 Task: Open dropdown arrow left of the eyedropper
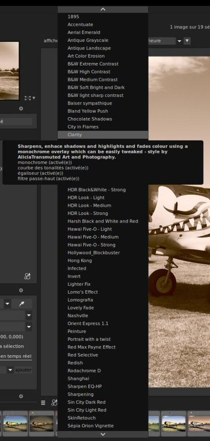[7, 304]
